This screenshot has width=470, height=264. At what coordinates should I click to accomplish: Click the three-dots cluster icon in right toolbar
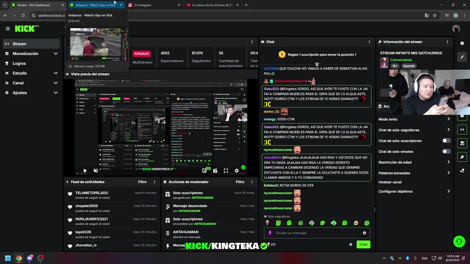pyautogui.click(x=462, y=171)
